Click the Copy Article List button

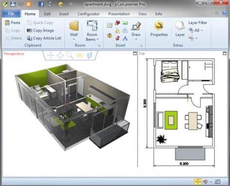point(44,38)
